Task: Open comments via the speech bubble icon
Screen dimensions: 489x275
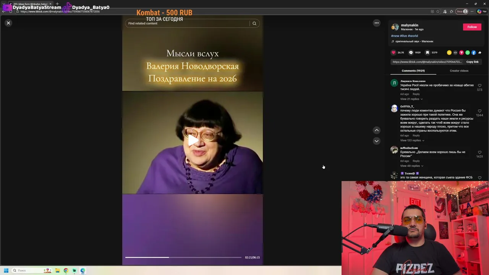Action: click(411, 52)
